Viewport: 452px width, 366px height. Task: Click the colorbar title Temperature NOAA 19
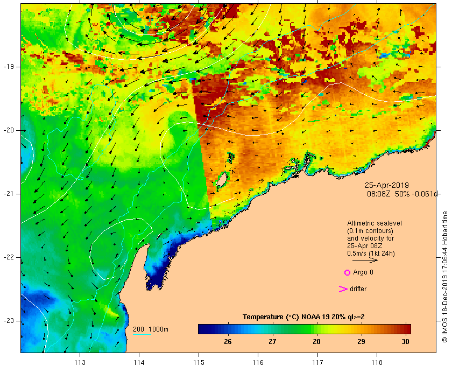coord(303,317)
